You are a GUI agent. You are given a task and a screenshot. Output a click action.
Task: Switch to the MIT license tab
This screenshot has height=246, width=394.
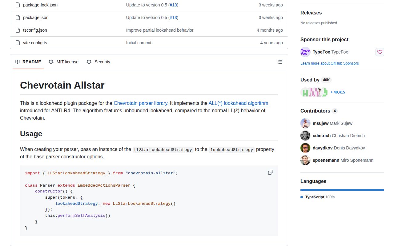pyautogui.click(x=63, y=62)
